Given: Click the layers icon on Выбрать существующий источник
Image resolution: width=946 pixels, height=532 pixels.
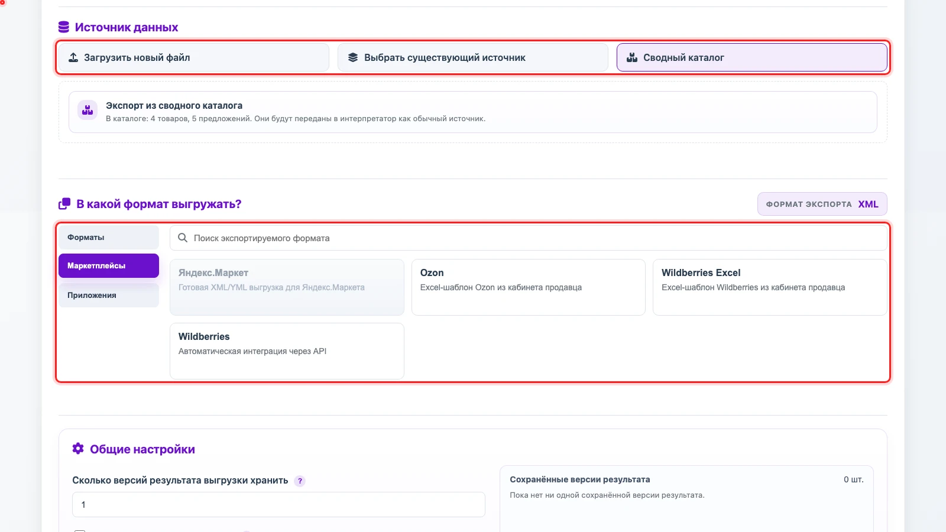Looking at the screenshot, I should coord(353,57).
